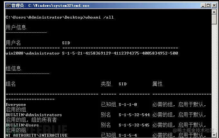This screenshot has width=219, height=138.
Task: Click the SID header under 用户信息
Action: pos(66,43)
